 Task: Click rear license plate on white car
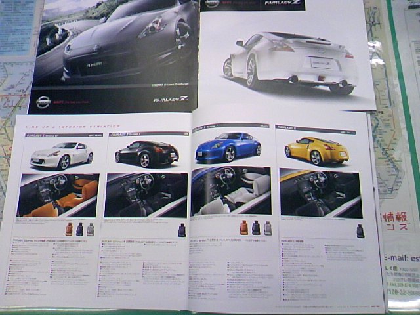[x=321, y=64]
